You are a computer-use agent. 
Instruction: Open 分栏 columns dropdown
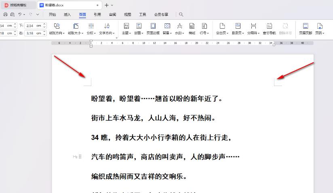click(x=91, y=29)
